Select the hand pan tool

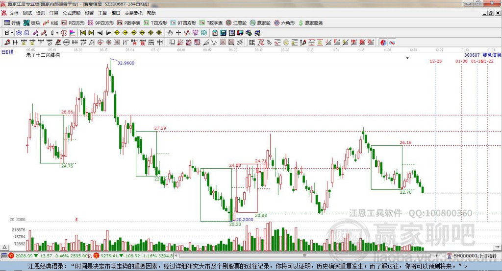pyautogui.click(x=170, y=33)
